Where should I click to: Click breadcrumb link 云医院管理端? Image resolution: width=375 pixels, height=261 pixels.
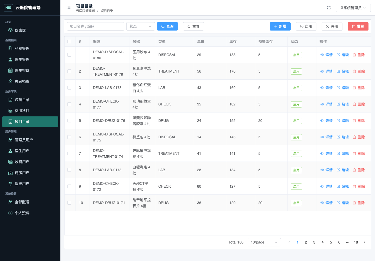[85, 11]
